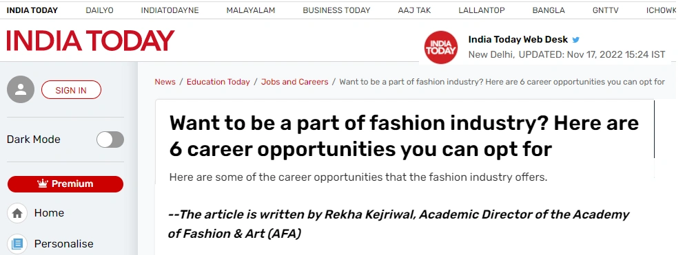The image size is (685, 255).
Task: Click the SIGN IN button
Action: [71, 90]
